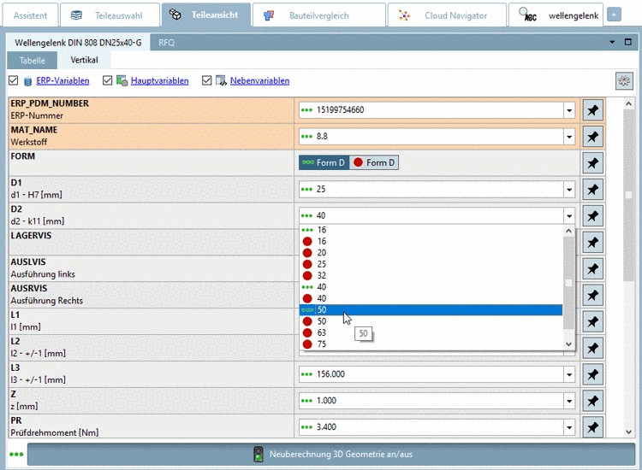Click the Teileansicht cube icon
642x470 pixels.
tap(175, 15)
